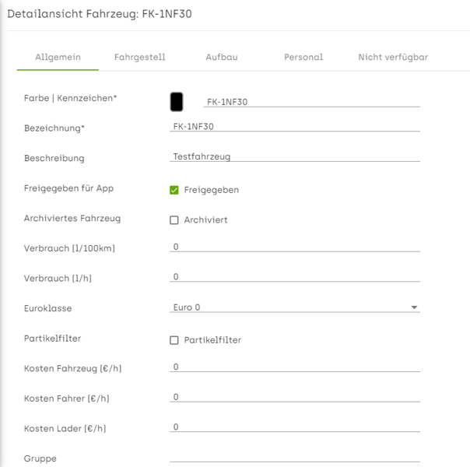This screenshot has height=467, width=470.
Task: Open the Nicht verfügbar tab
Action: [x=393, y=57]
